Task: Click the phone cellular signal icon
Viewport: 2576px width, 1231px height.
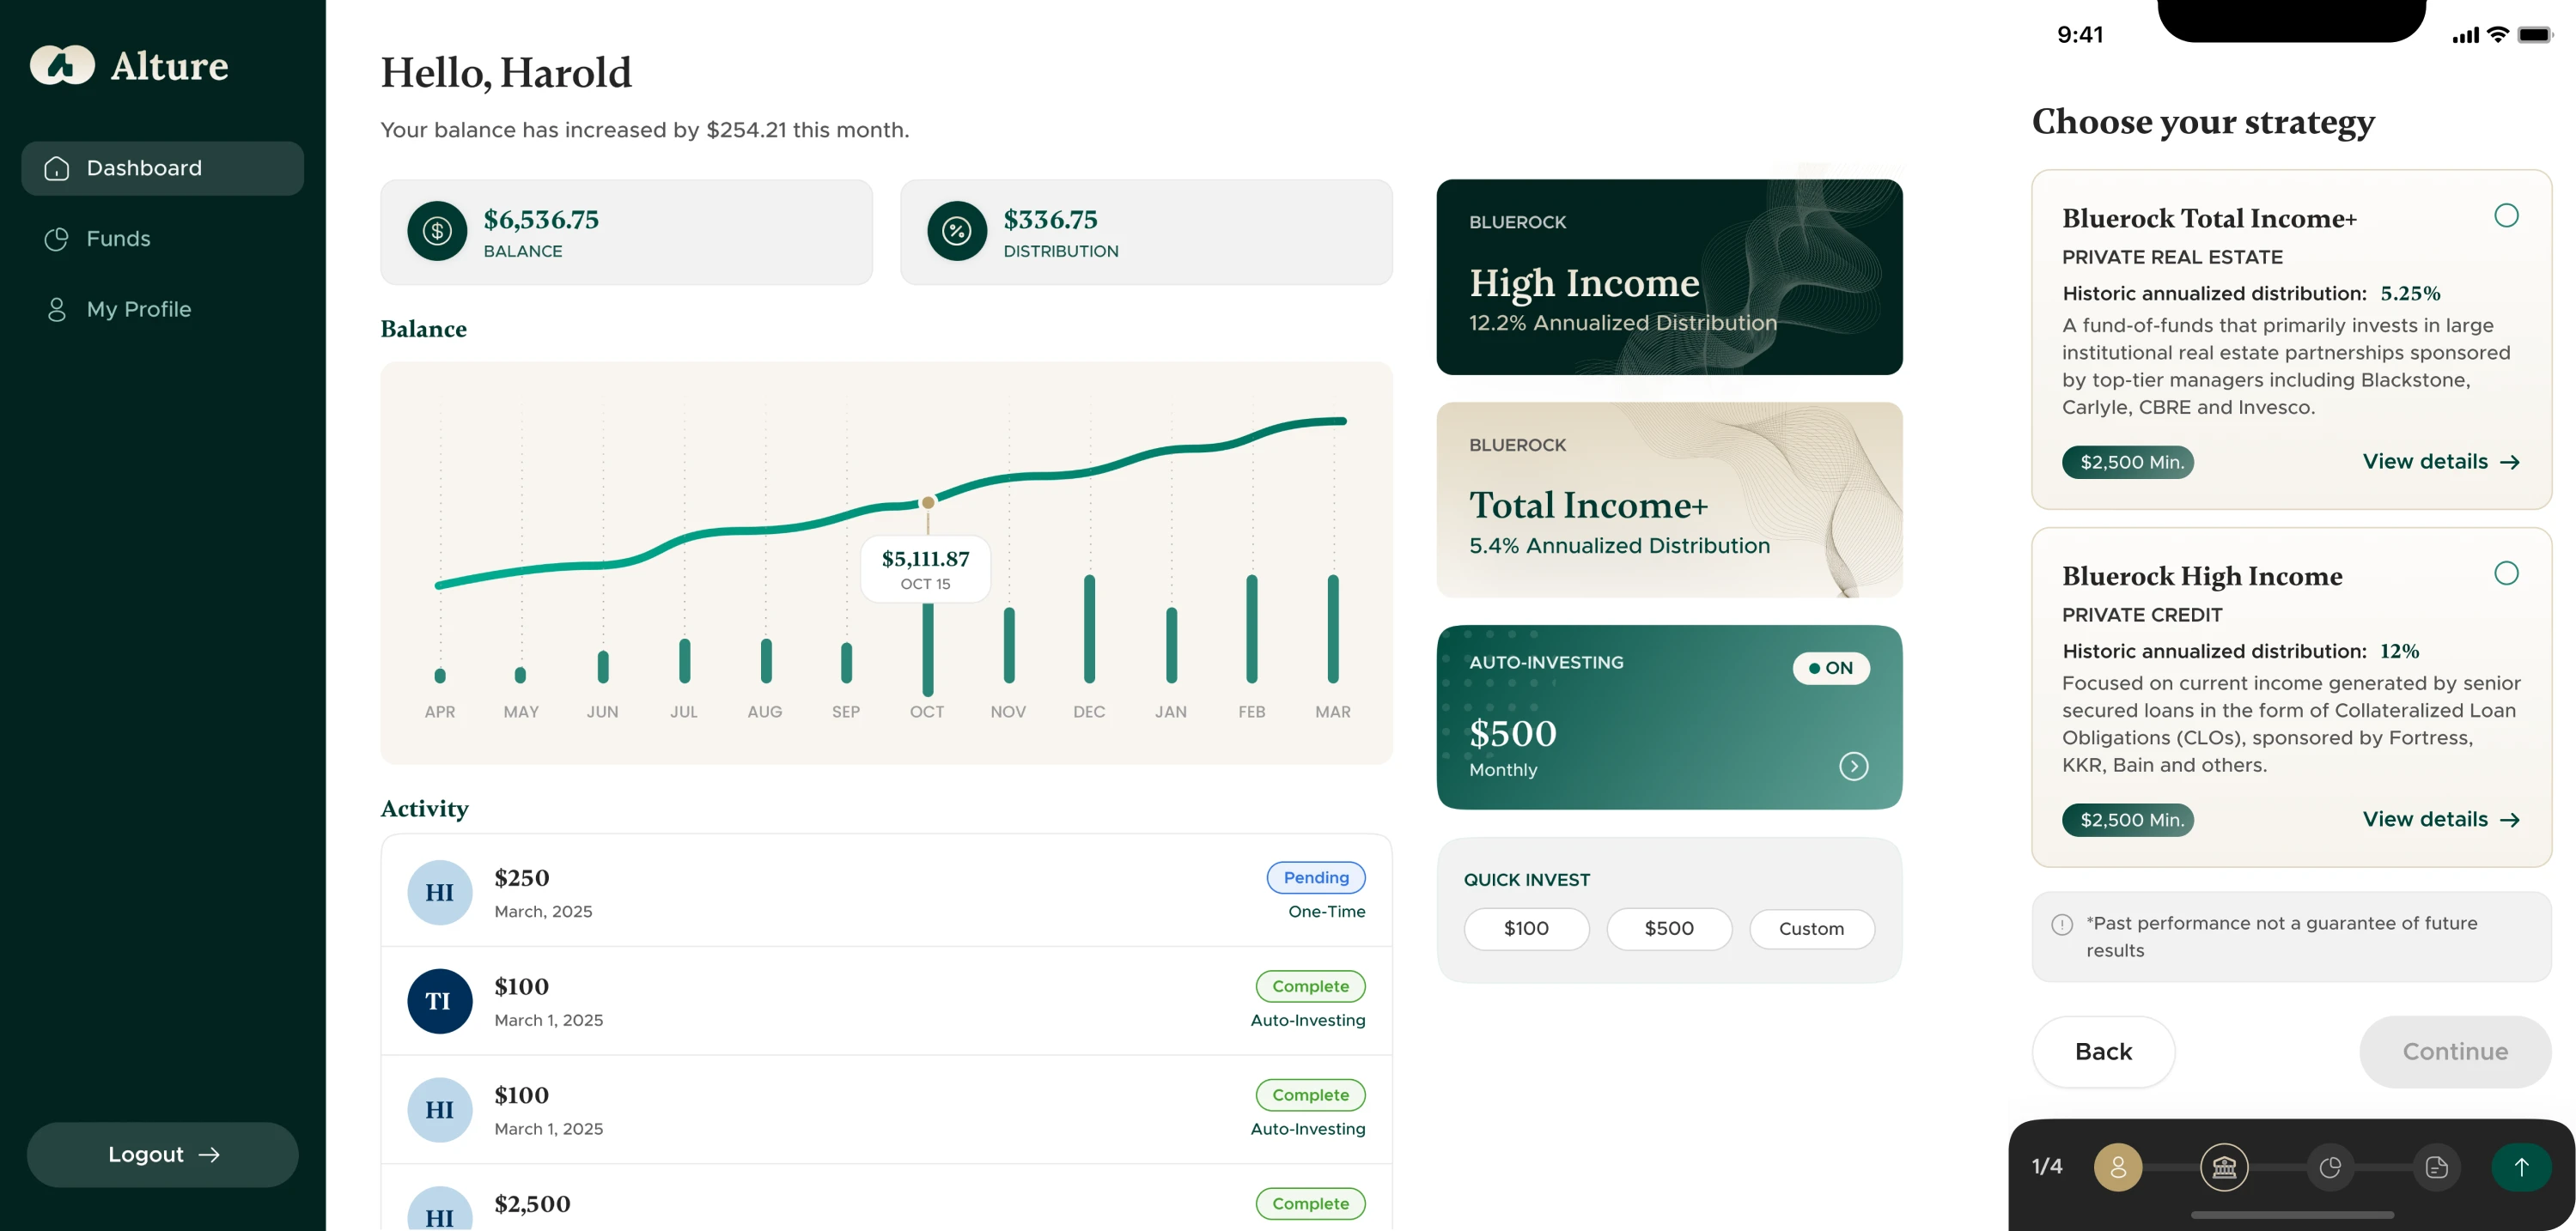Action: point(2465,36)
